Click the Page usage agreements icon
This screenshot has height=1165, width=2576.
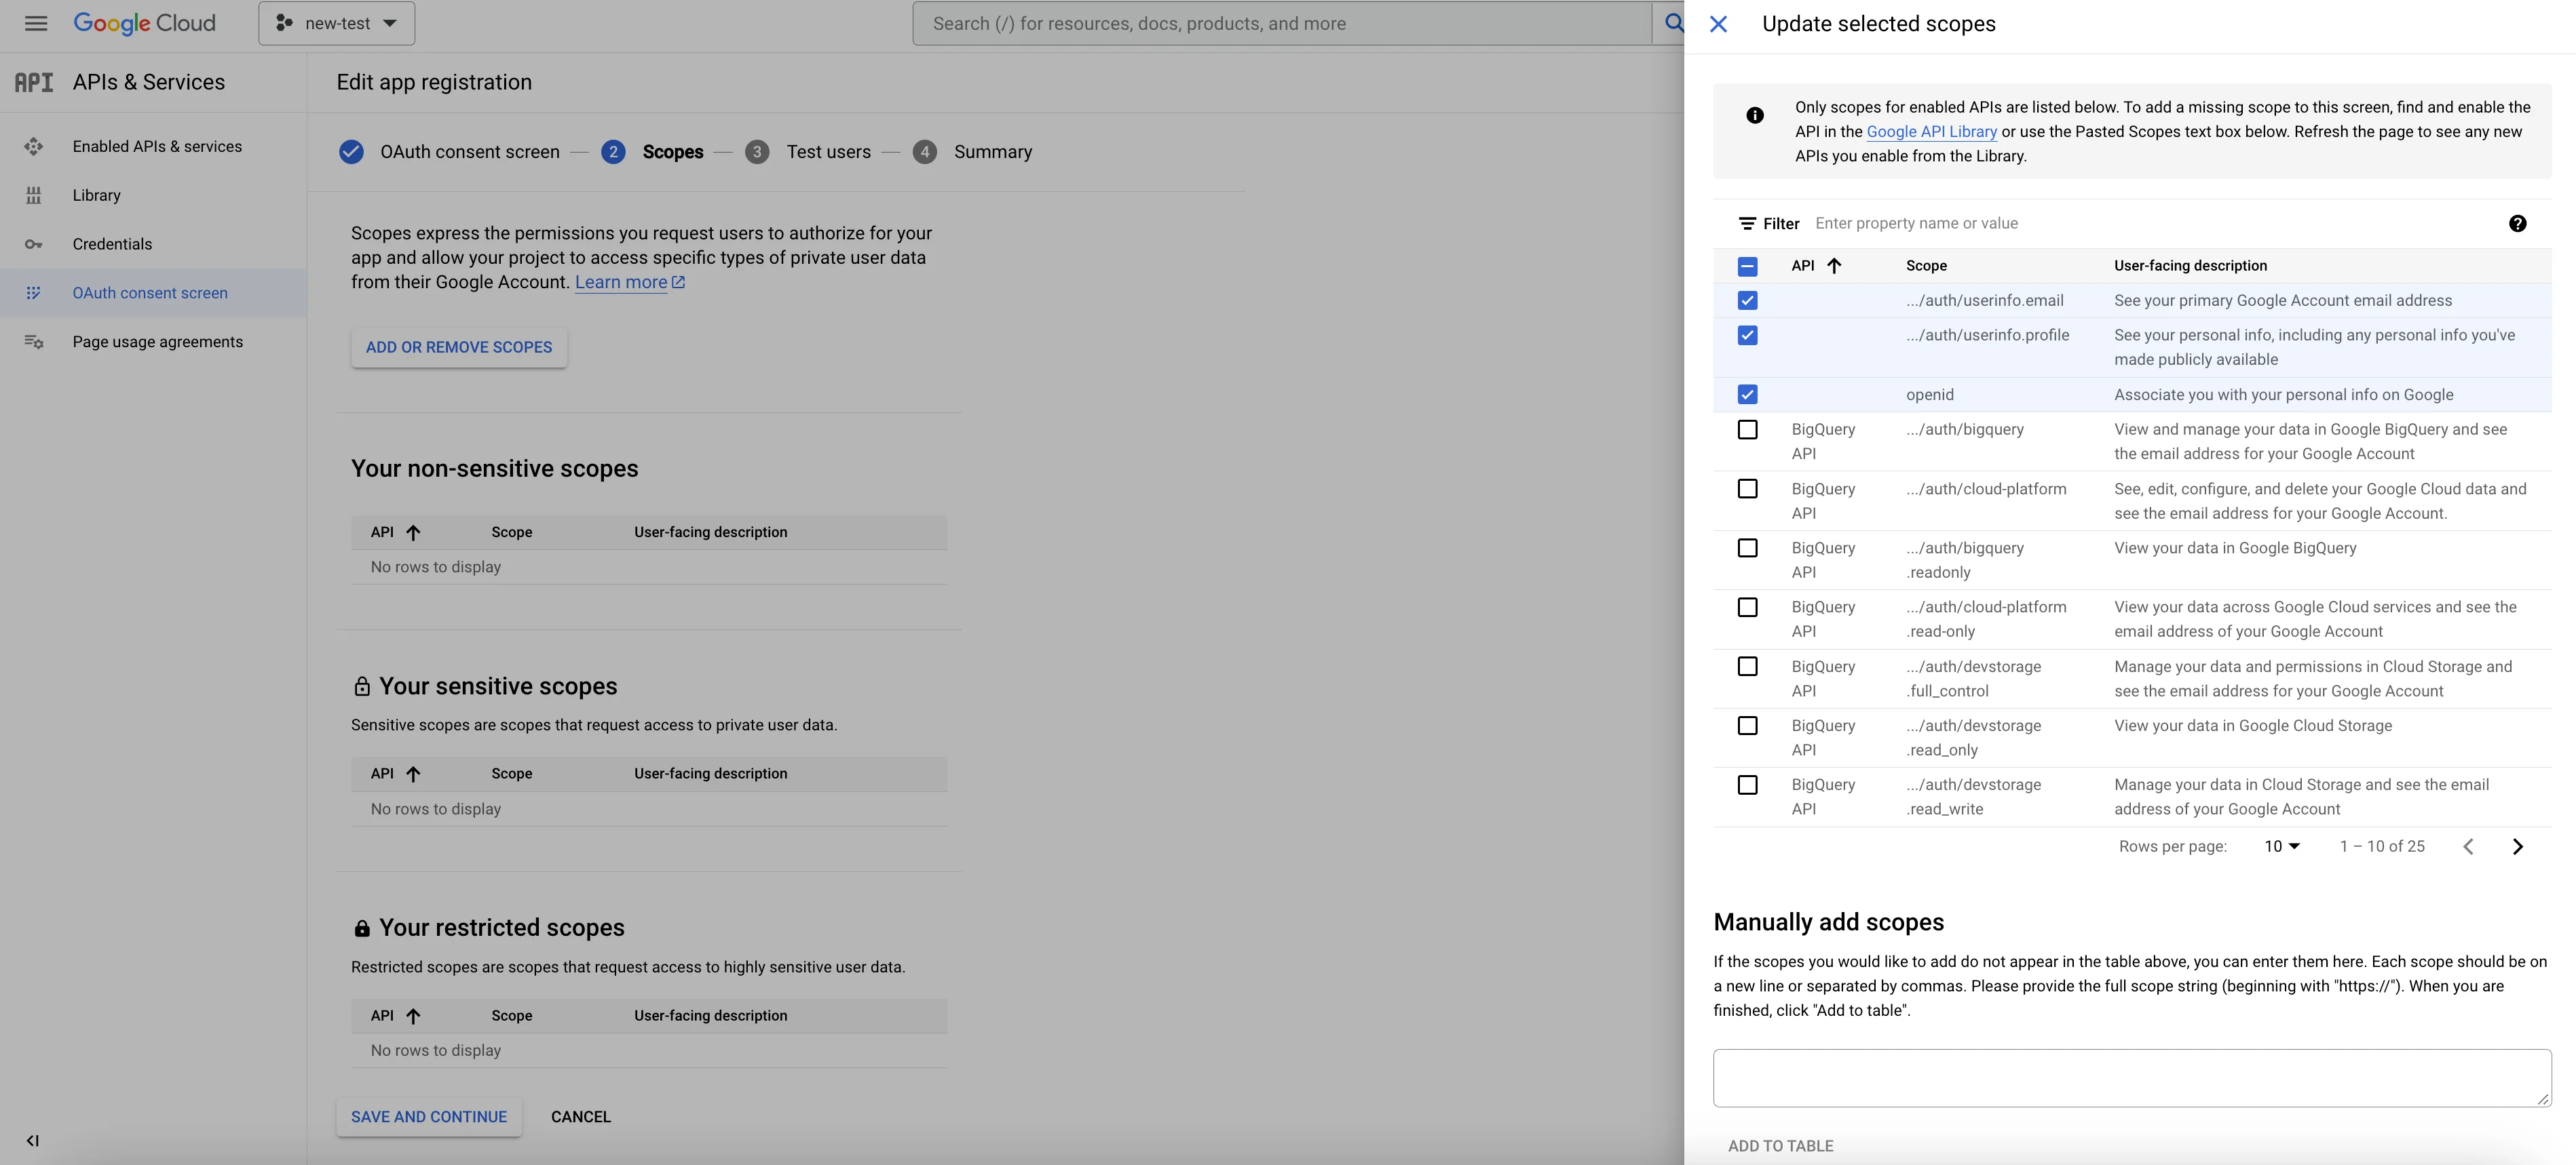pos(34,340)
